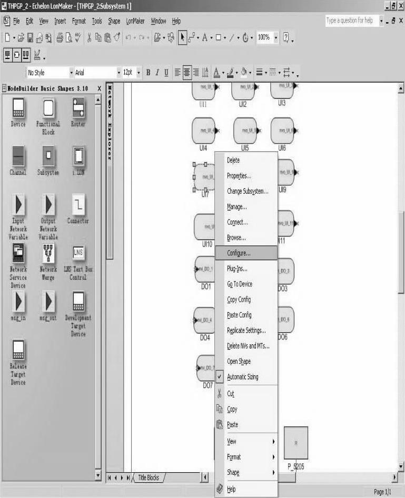
Task: Expand the Format submenu in context menu
Action: click(246, 457)
